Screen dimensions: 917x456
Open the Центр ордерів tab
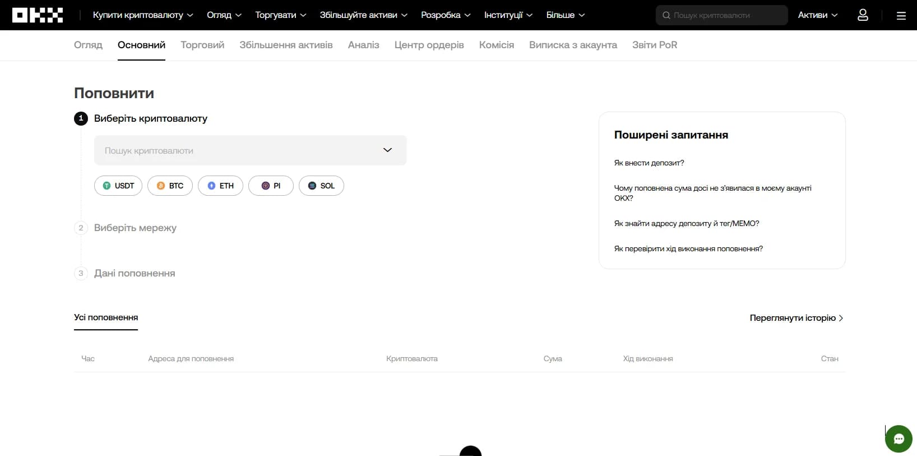(x=429, y=45)
